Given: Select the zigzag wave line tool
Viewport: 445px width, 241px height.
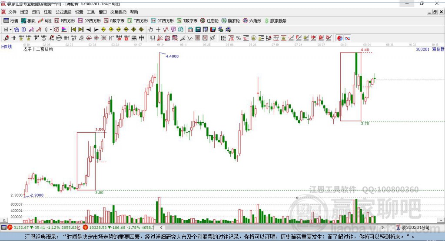Looking at the screenshot, I should pyautogui.click(x=190, y=38).
